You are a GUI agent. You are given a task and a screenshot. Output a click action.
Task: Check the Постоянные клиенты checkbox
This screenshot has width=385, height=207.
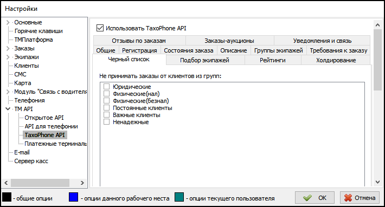(106, 108)
